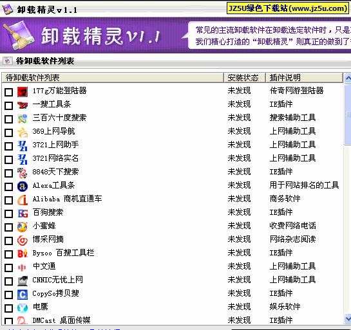Viewport: 351px width, 330px height.
Task: Click the 3721上网助手 icon
Action: coord(23,146)
